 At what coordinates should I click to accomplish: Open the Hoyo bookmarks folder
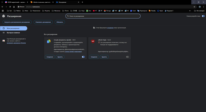(x=82, y=11)
